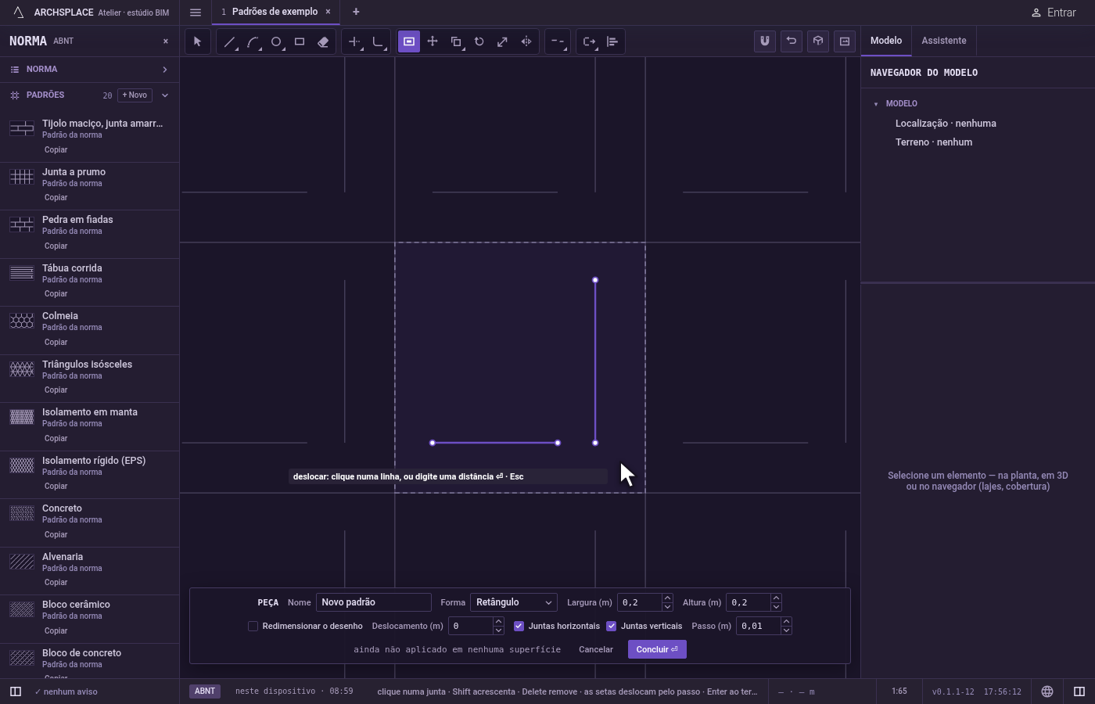Click the Tábua corrida pattern thumbnail

pyautogui.click(x=22, y=273)
